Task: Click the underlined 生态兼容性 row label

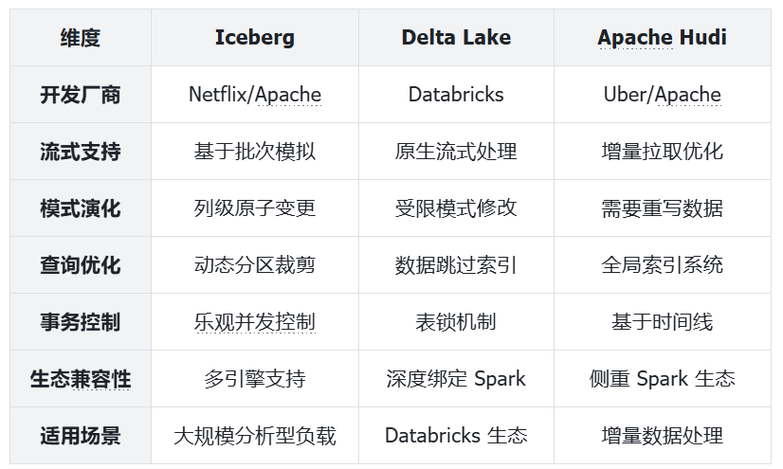Action: coord(81,379)
